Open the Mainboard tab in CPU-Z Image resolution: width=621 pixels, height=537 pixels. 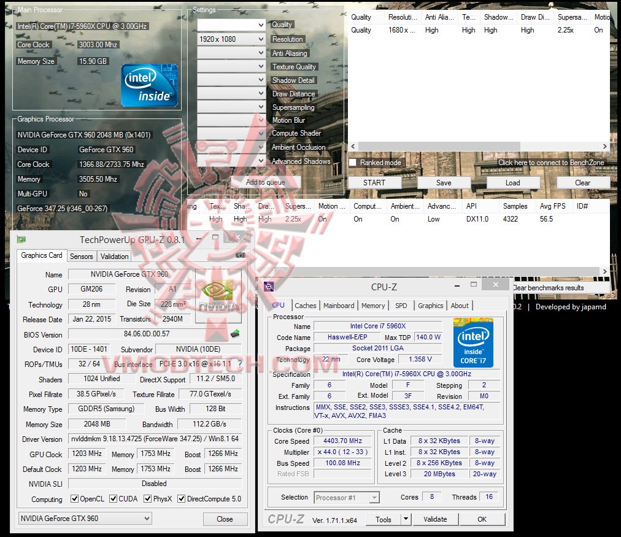[x=339, y=306]
